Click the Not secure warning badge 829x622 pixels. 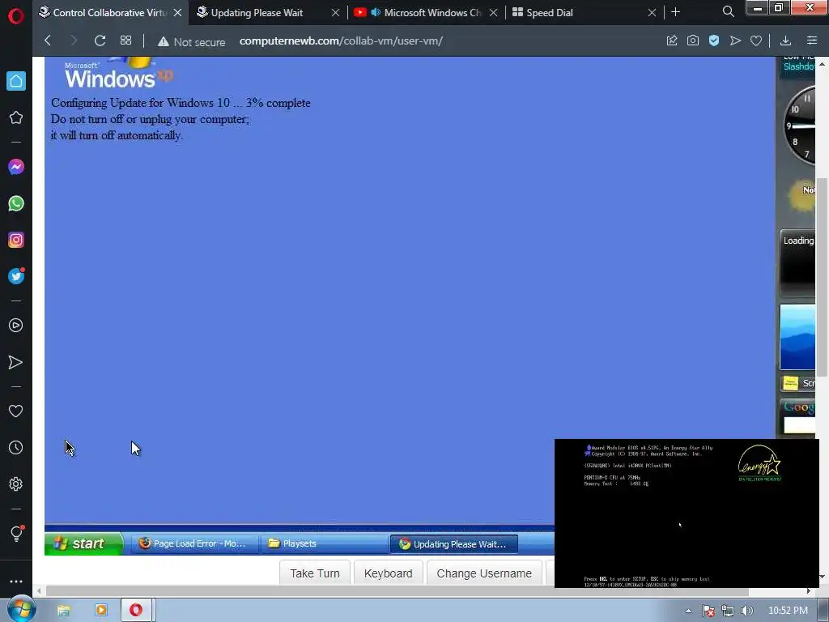pos(191,41)
